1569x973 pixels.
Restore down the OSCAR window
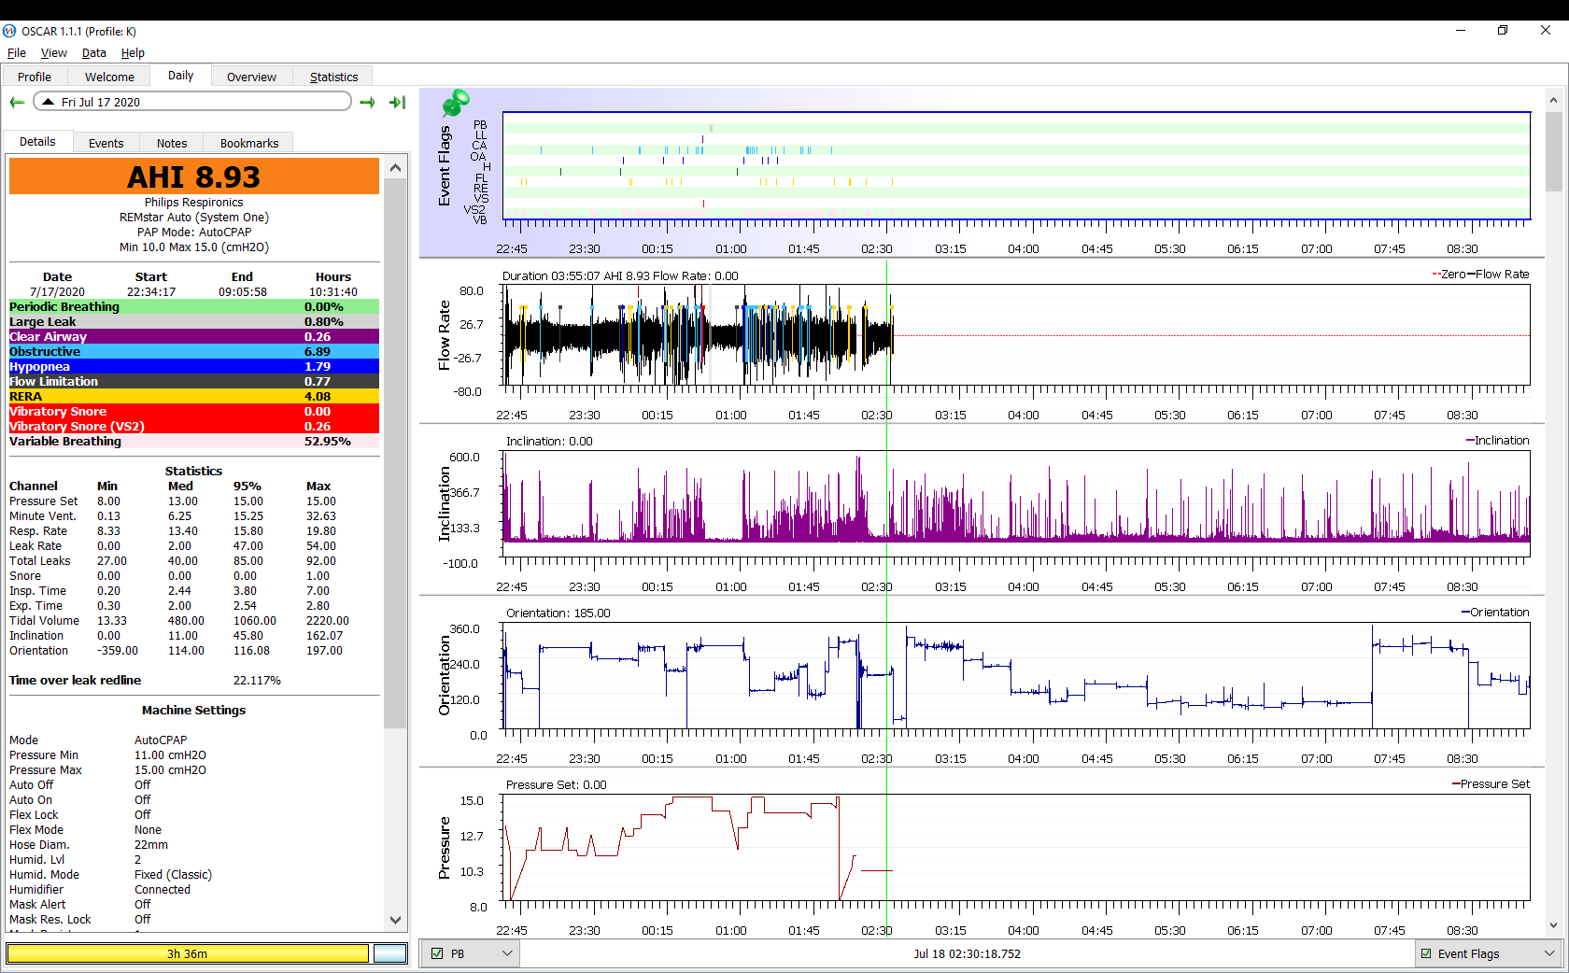1503,31
